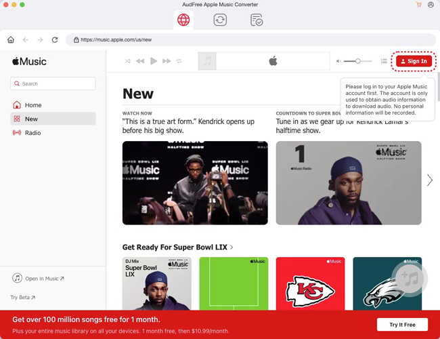Go to the home page icon
The height and width of the screenshot is (339, 440).
tap(11, 39)
